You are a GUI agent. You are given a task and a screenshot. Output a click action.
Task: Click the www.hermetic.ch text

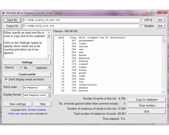pyautogui.click(x=38, y=114)
